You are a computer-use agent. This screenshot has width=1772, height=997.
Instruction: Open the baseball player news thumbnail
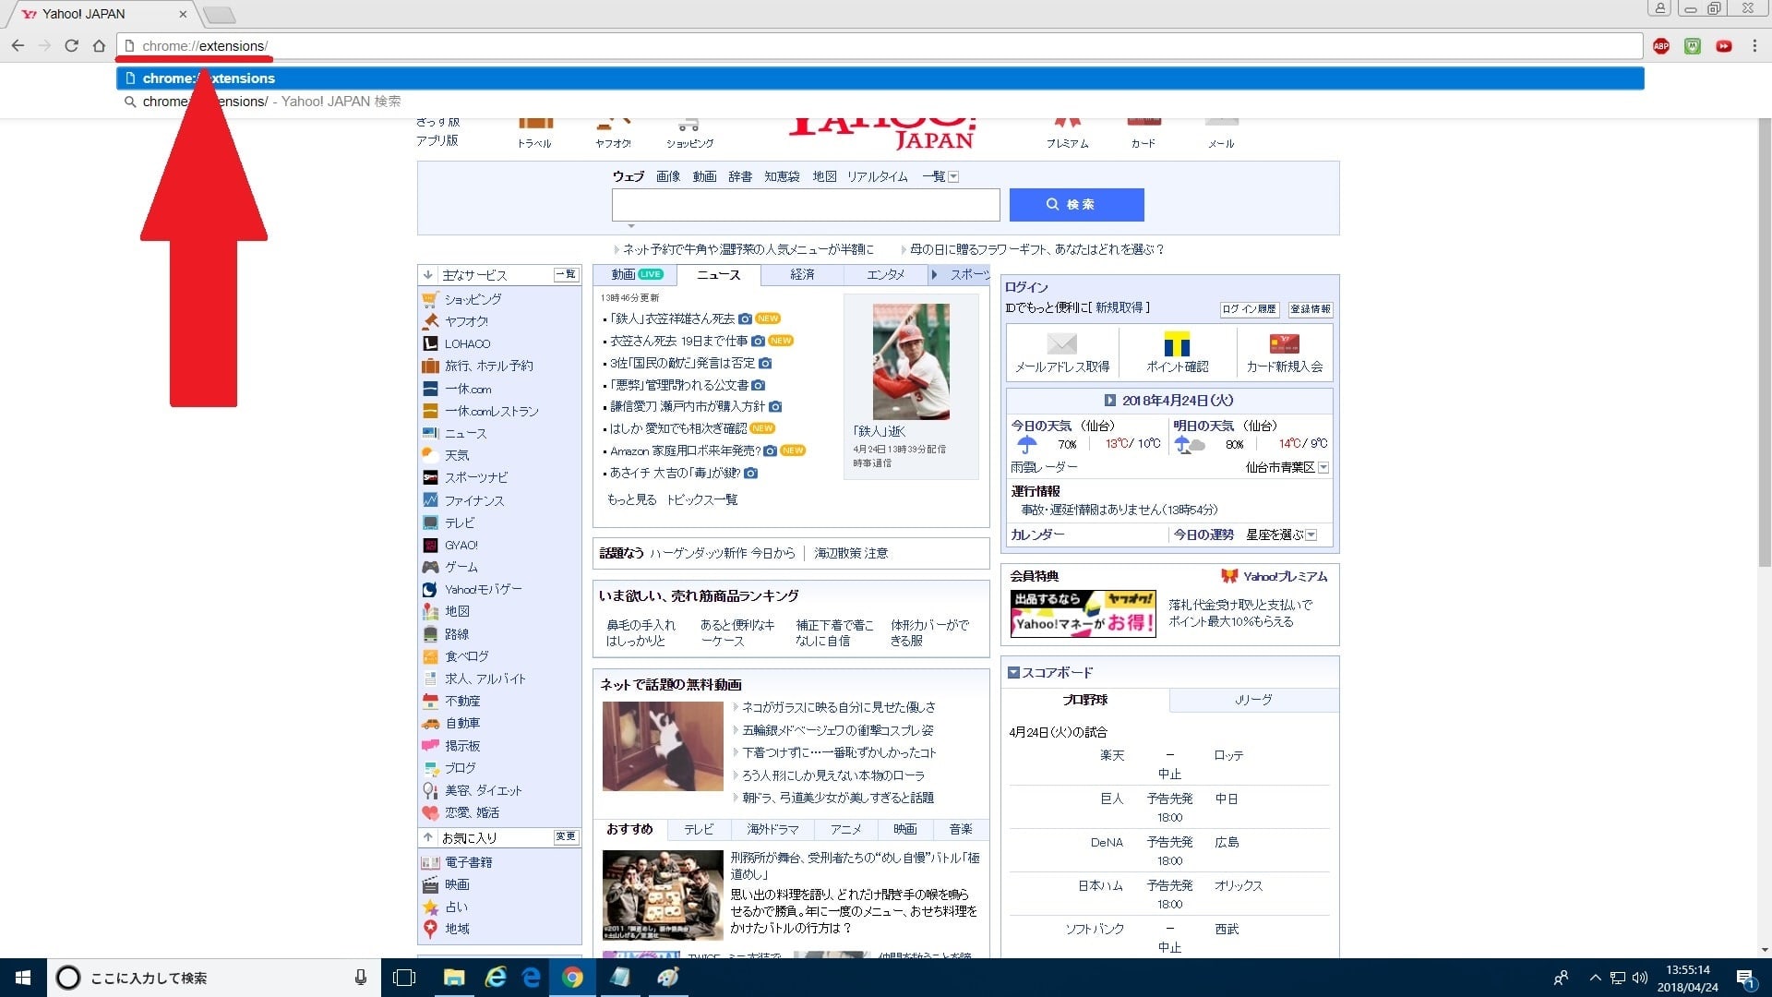click(911, 362)
